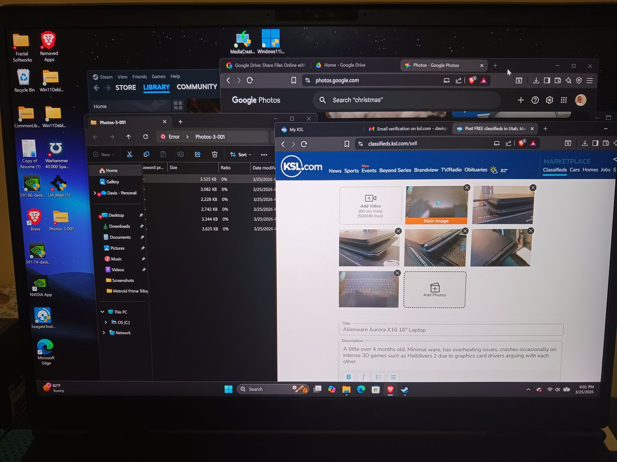
Task: Open the New dropdown in File Explorer
Action: (104, 154)
